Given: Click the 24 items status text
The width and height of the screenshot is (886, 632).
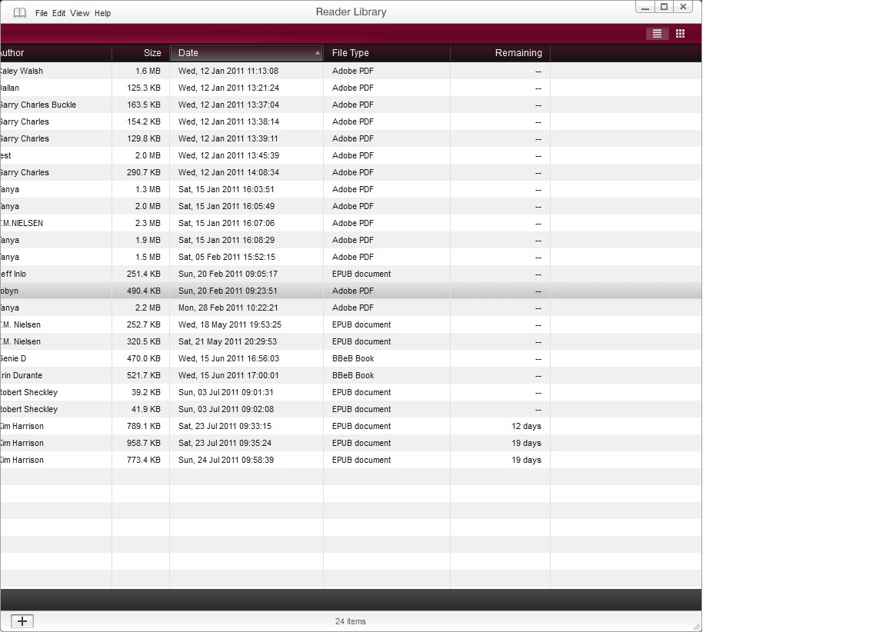Looking at the screenshot, I should (x=351, y=622).
